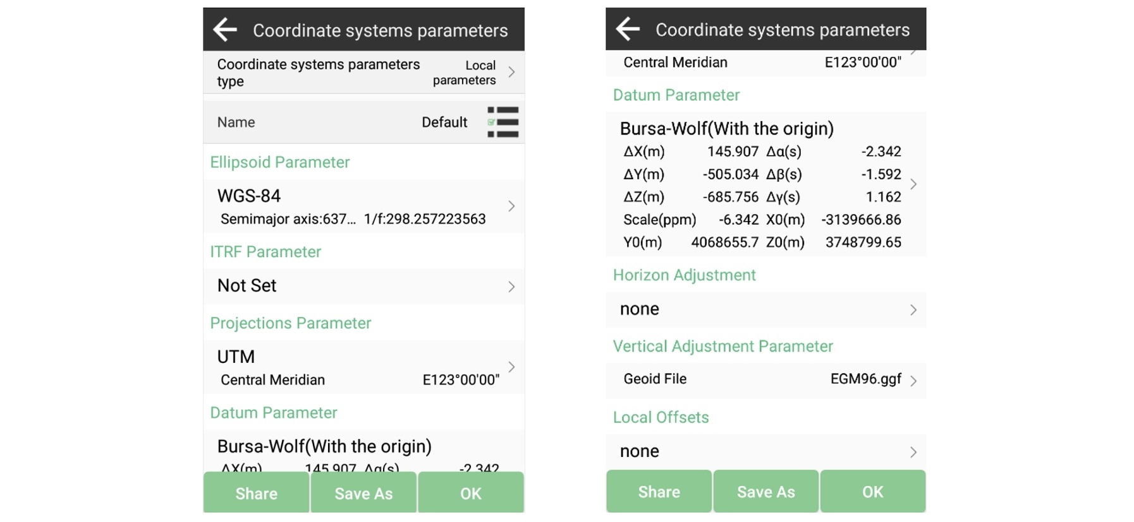The width and height of the screenshot is (1134, 522).
Task: Expand Local Offsets none row
Action: 913,452
